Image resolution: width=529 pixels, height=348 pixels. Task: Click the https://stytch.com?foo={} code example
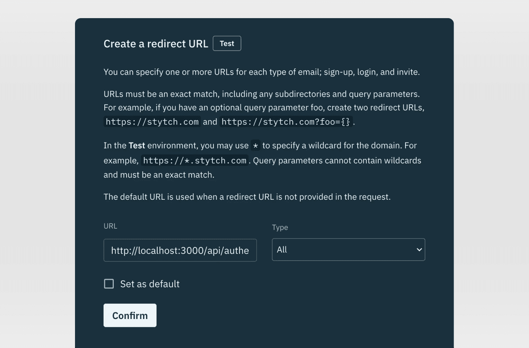(x=286, y=122)
